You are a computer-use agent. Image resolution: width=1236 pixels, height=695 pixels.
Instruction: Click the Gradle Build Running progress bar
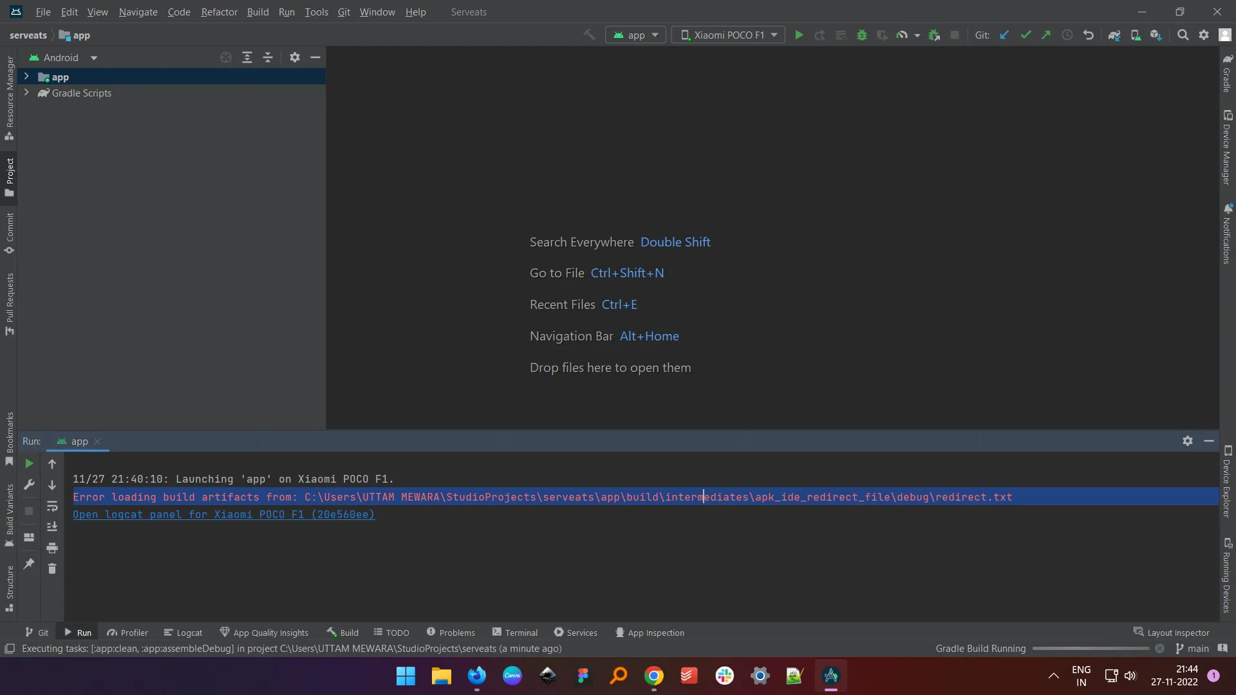(x=1091, y=649)
